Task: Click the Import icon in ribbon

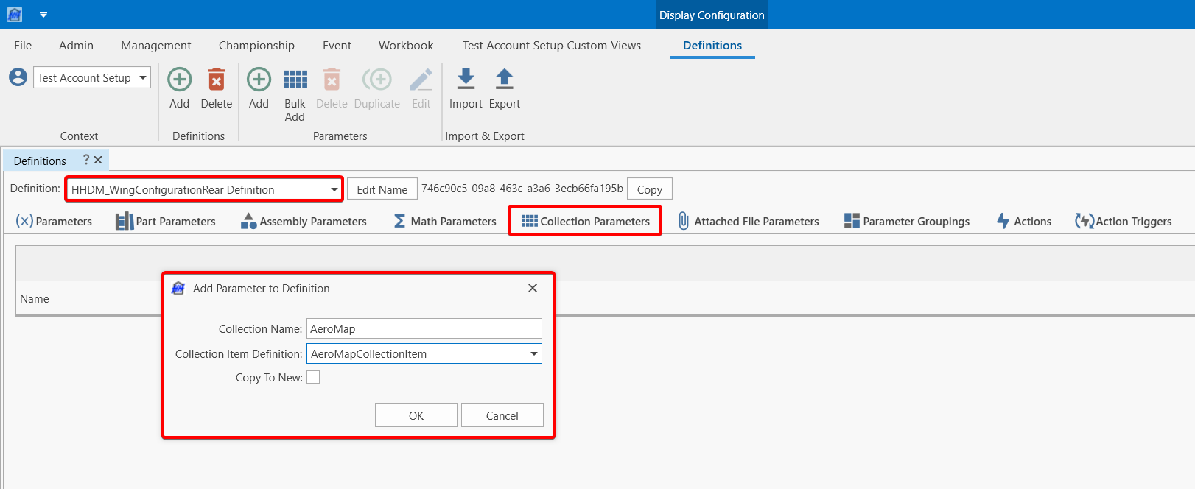Action: click(x=466, y=79)
